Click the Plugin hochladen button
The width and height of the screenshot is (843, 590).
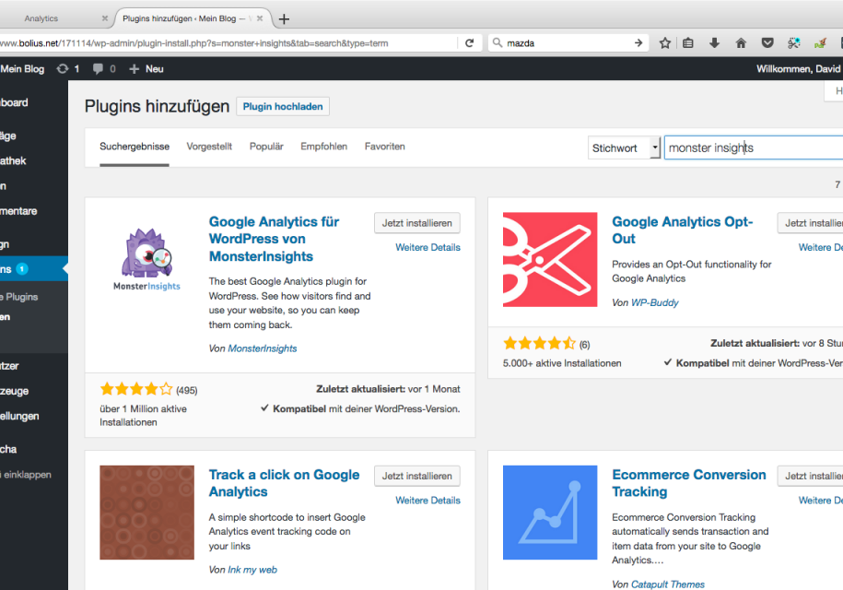pyautogui.click(x=283, y=107)
